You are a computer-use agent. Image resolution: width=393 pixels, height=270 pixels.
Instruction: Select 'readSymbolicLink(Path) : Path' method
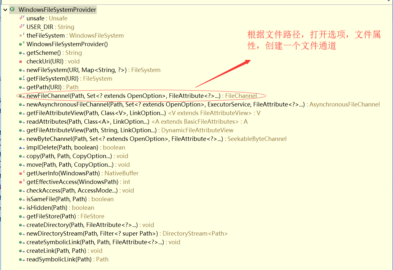[x=67, y=259]
